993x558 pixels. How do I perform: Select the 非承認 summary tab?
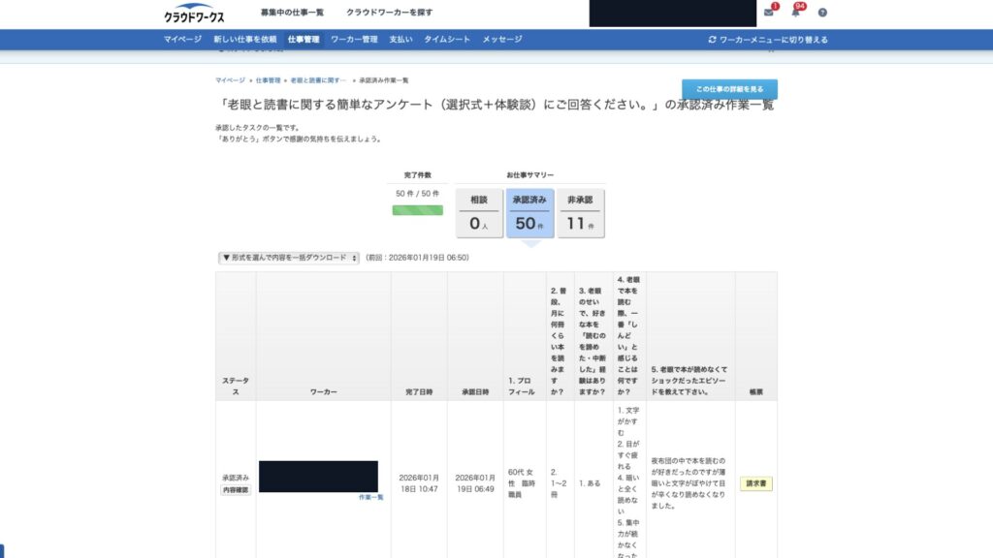coord(581,213)
